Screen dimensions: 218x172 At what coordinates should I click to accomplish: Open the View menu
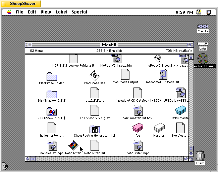[46, 12]
